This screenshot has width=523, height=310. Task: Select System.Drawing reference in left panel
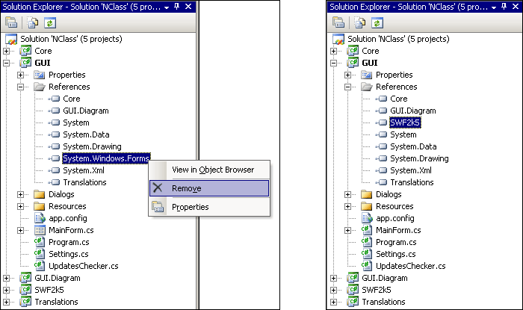point(92,146)
